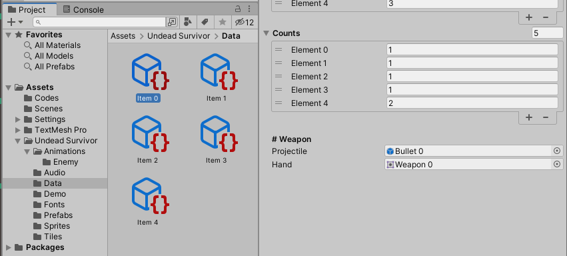Remove element from the upper array list
Image resolution: width=567 pixels, height=256 pixels.
click(546, 17)
